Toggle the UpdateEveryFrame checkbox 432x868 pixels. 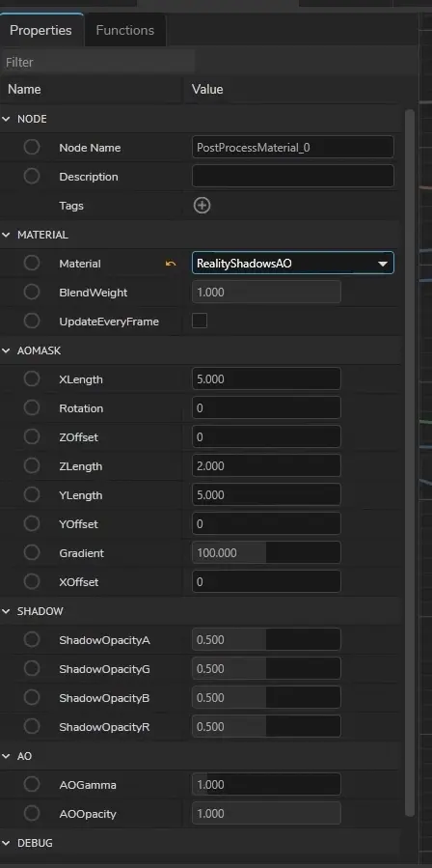click(x=200, y=321)
